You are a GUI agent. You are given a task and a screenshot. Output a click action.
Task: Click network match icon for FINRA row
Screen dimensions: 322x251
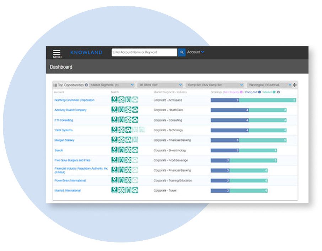(128, 170)
